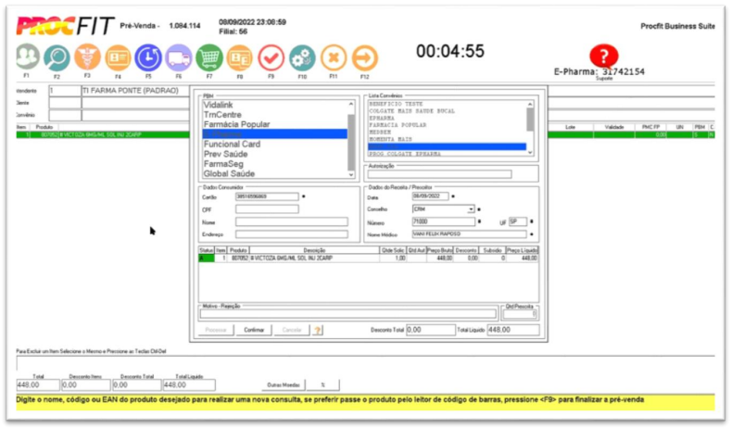The image size is (732, 428).
Task: Click the Número field with 71000
Action: (x=444, y=221)
